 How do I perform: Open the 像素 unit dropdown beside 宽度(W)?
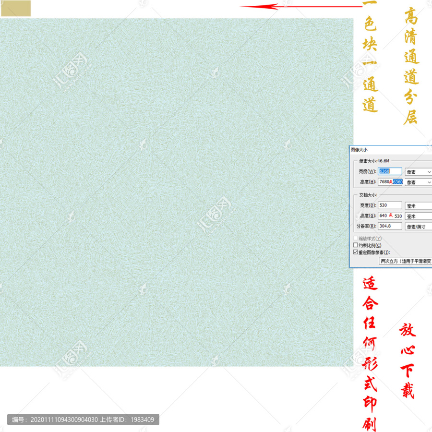pyautogui.click(x=418, y=172)
